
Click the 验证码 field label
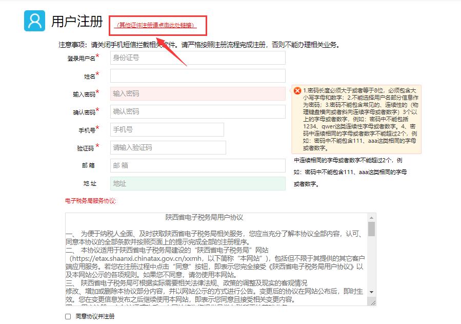click(86, 148)
